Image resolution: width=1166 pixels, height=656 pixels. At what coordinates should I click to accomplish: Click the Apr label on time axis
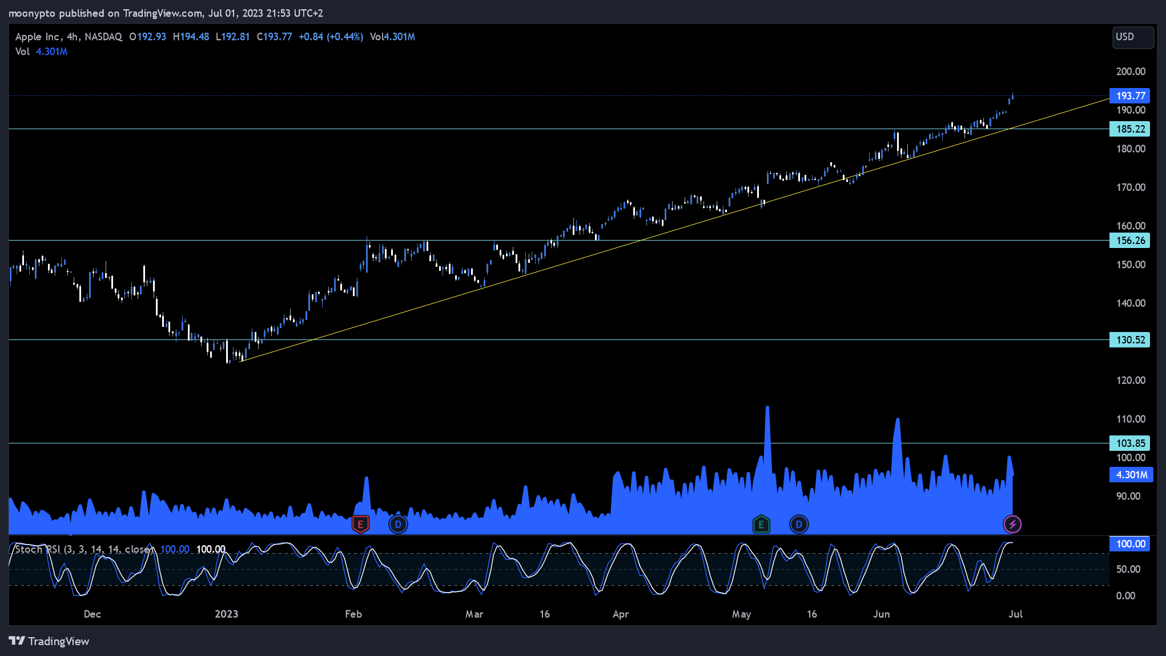(621, 614)
